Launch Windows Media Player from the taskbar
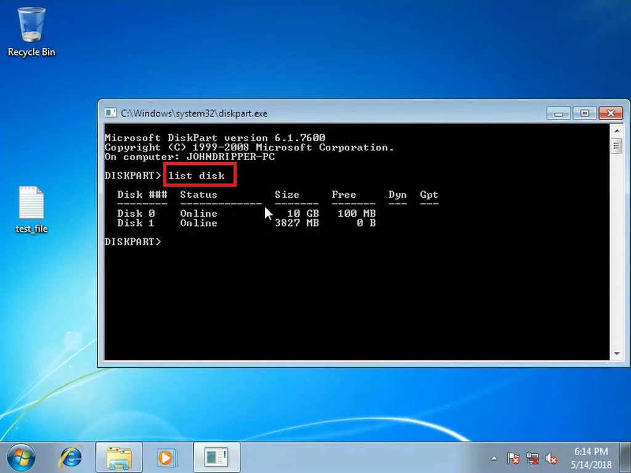This screenshot has width=631, height=473. 167,458
